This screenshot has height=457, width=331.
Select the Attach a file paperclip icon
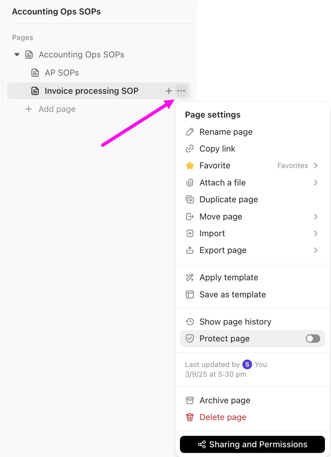click(190, 182)
